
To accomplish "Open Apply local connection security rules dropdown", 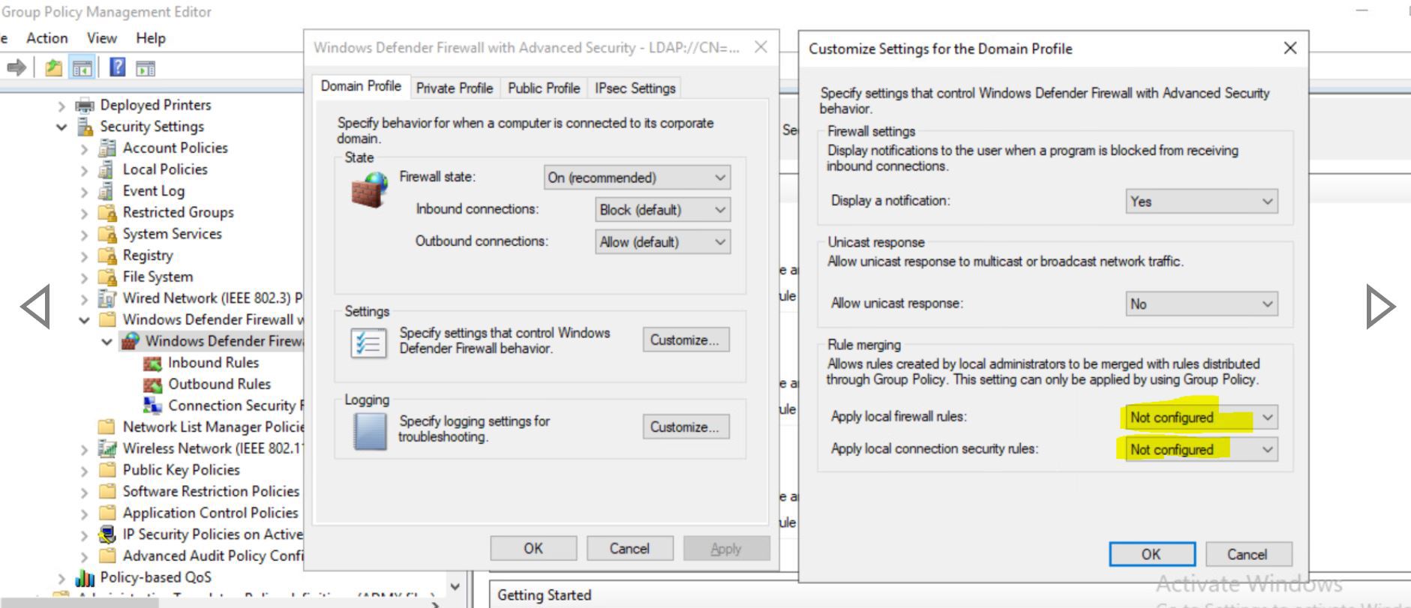I will (x=1202, y=449).
